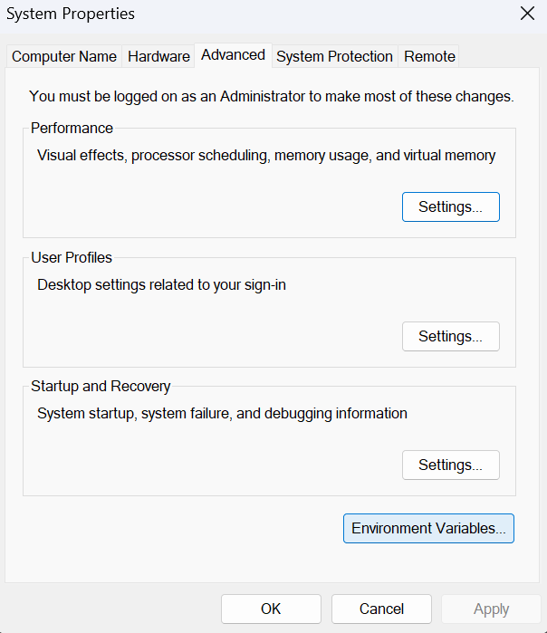547x633 pixels.
Task: Click the visual effects description text
Action: (x=266, y=155)
